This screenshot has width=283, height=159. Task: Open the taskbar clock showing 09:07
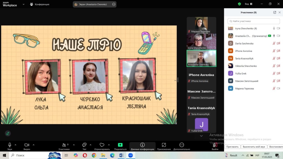(x=267, y=155)
